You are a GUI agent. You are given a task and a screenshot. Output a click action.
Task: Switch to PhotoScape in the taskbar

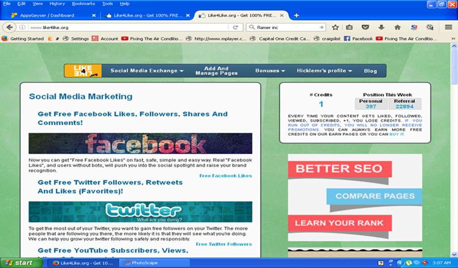coord(154,263)
